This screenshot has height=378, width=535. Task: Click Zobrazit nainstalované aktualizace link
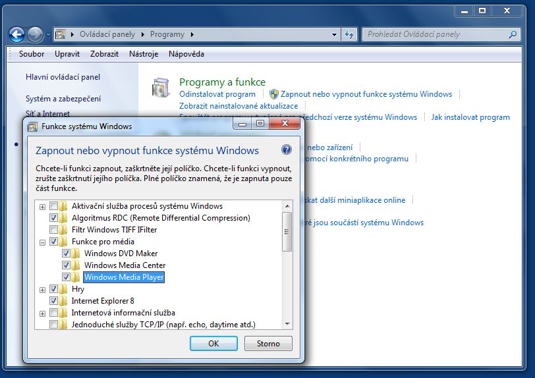tap(239, 106)
